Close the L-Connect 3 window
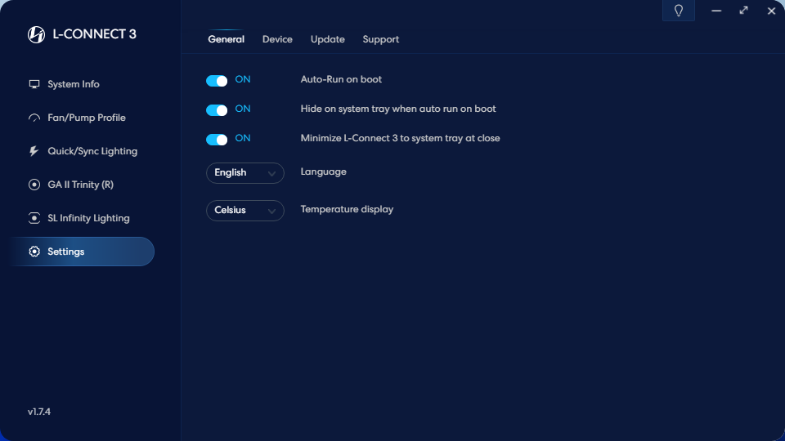 click(771, 11)
